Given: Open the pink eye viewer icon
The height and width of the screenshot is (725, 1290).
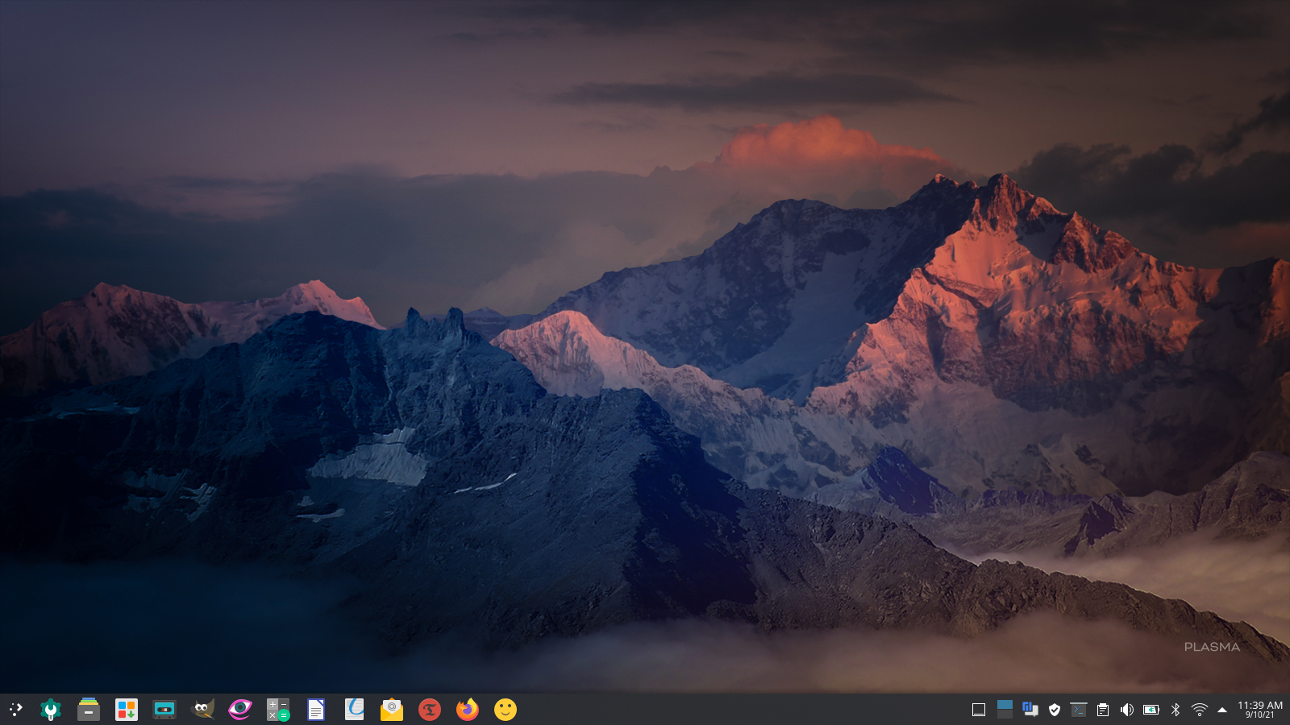Looking at the screenshot, I should pos(240,710).
